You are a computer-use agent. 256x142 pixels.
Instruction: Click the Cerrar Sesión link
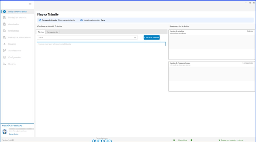(13, 134)
